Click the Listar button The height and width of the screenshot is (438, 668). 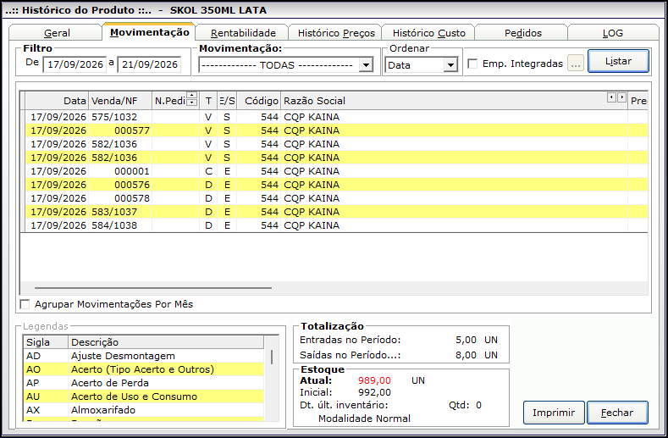coord(618,61)
